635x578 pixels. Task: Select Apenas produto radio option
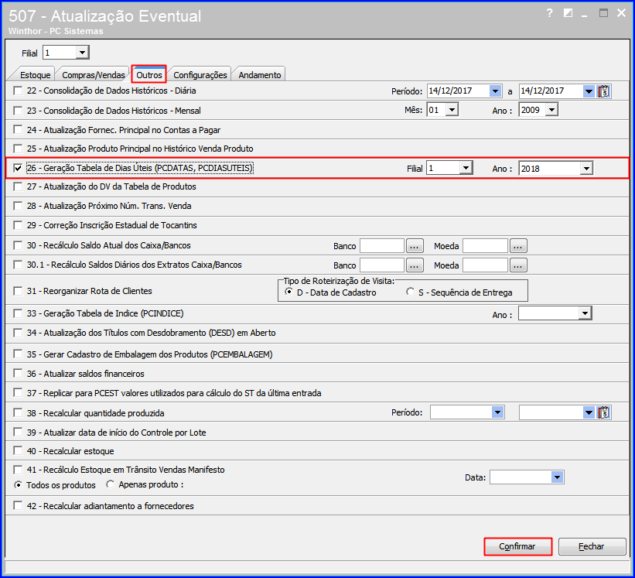(x=110, y=484)
